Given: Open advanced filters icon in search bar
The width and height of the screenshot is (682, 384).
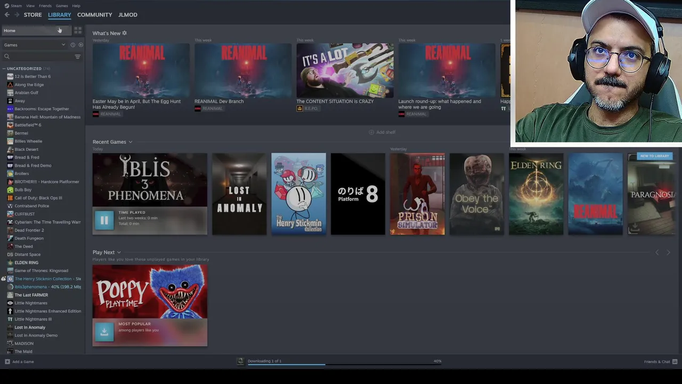Looking at the screenshot, I should [78, 57].
